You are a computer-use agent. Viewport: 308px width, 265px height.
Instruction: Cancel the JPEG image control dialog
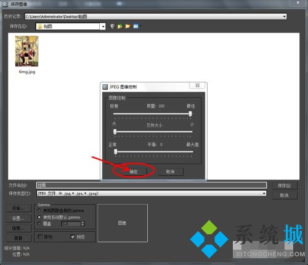[x=170, y=172]
